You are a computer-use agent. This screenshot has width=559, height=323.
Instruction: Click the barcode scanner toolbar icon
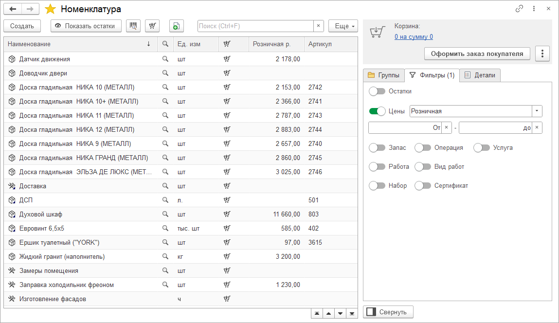tap(133, 26)
